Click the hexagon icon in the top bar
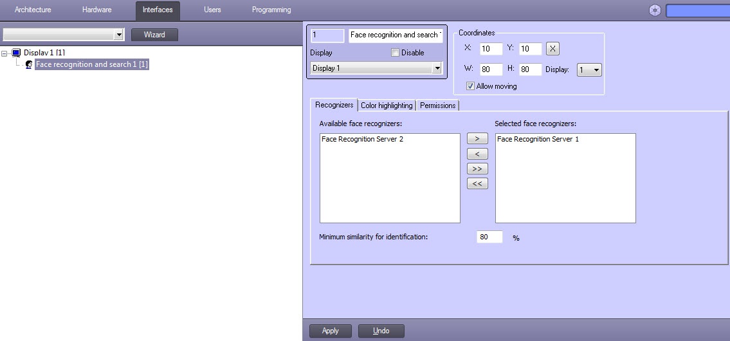Screen dimensions: 730x341 [655, 10]
